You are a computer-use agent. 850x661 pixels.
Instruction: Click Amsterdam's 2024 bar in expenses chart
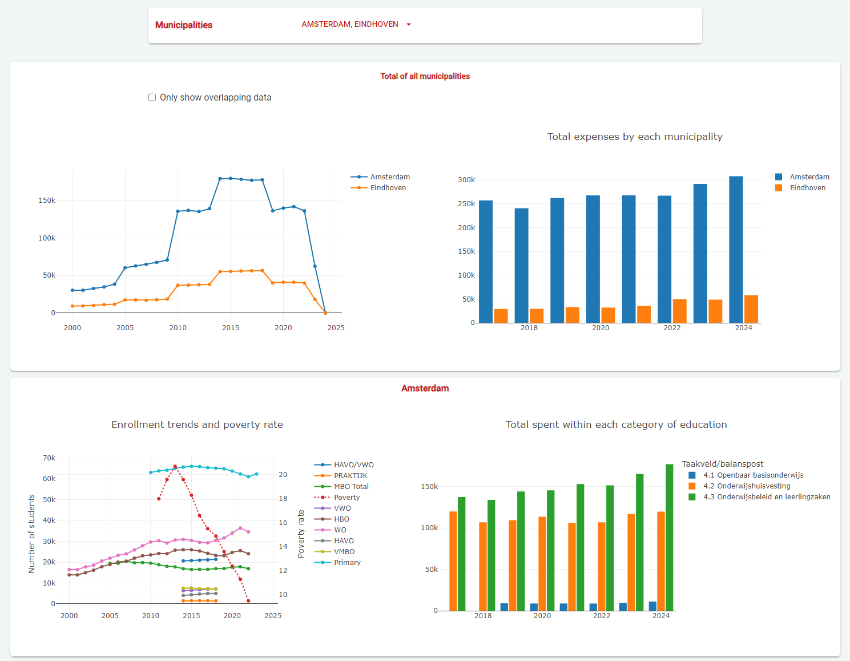[x=736, y=249]
